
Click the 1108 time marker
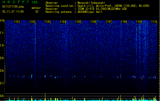coord(124,22)
